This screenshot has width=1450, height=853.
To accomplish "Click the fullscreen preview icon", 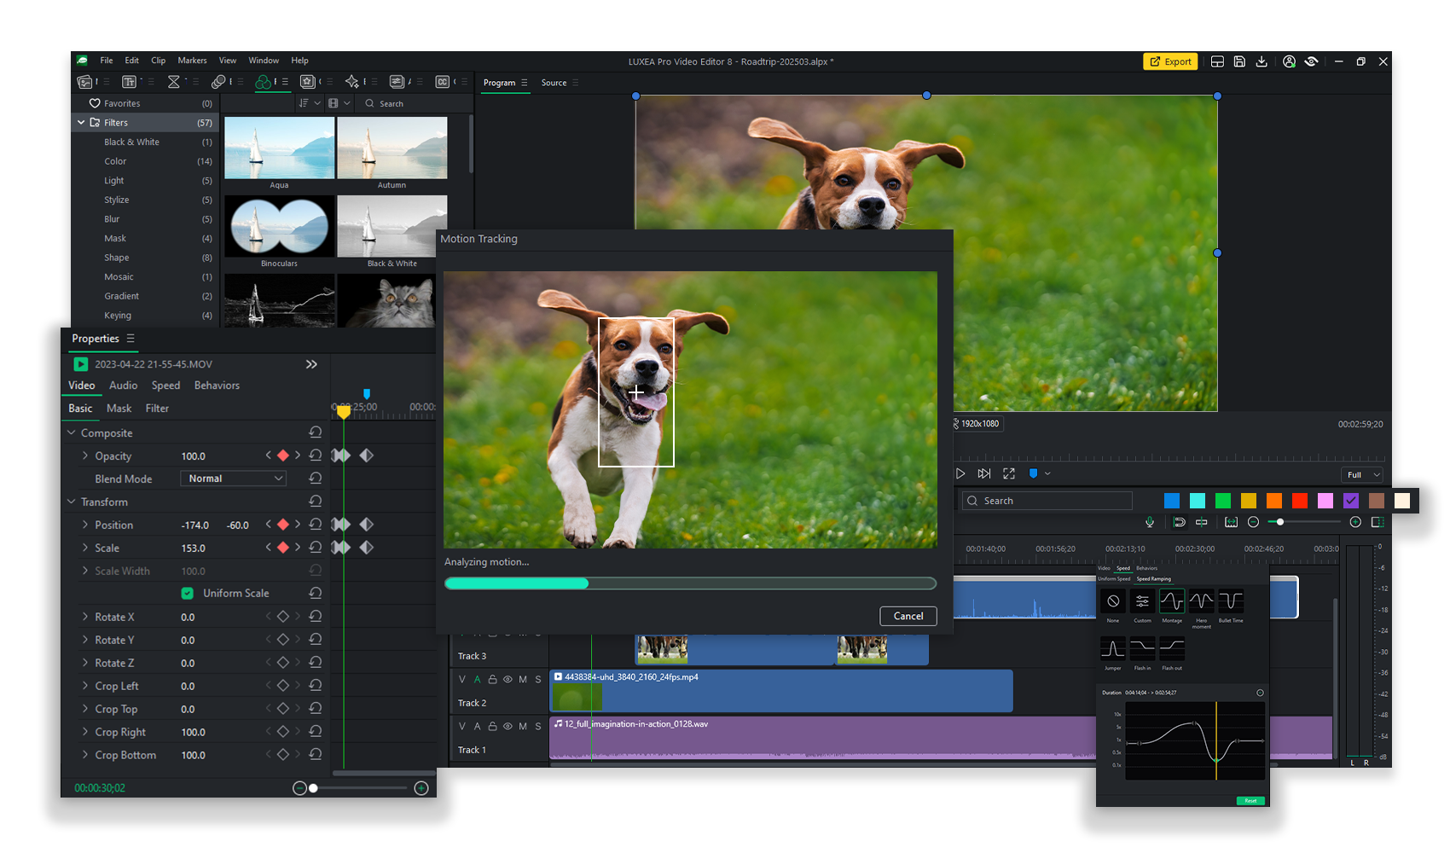I will pos(1009,473).
